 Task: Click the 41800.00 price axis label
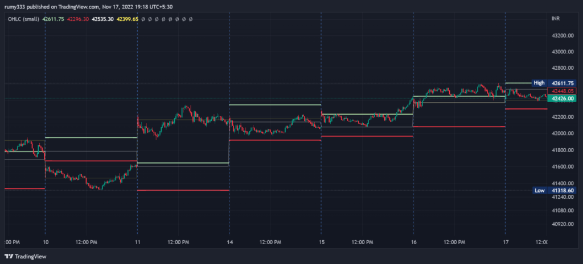[563, 150]
